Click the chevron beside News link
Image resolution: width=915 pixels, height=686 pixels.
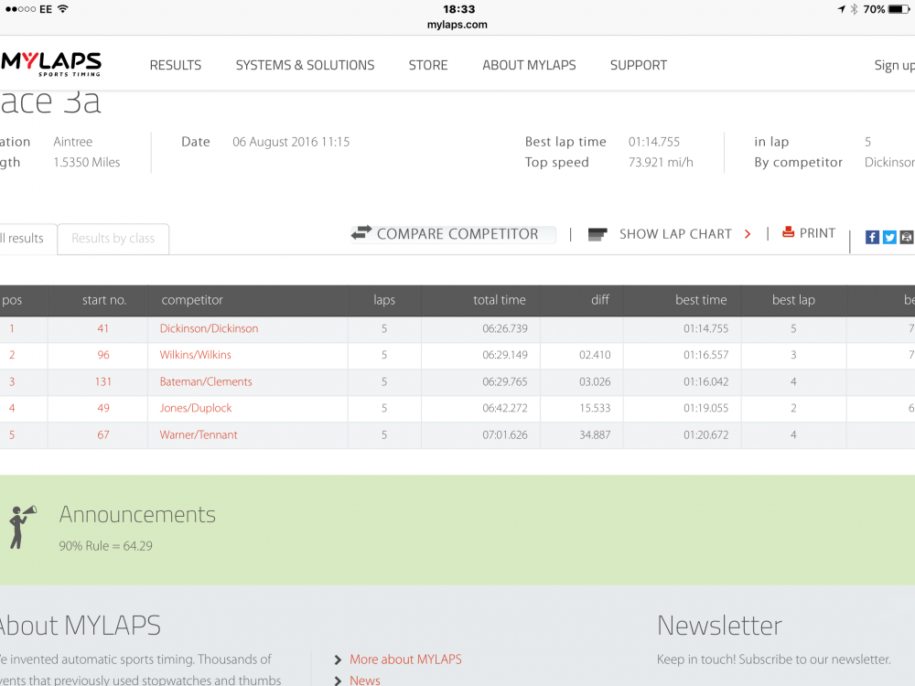pos(338,681)
